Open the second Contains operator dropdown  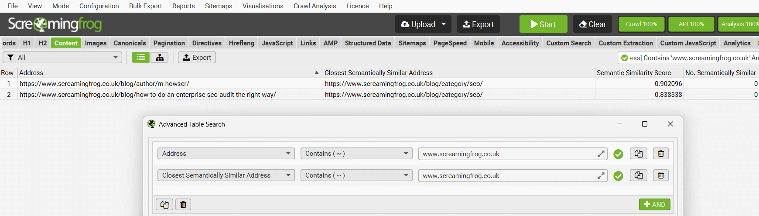point(356,175)
